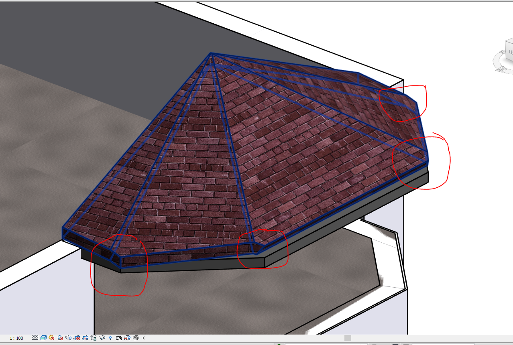
Task: Open the Detail Level control
Action: pyautogui.click(x=35, y=338)
